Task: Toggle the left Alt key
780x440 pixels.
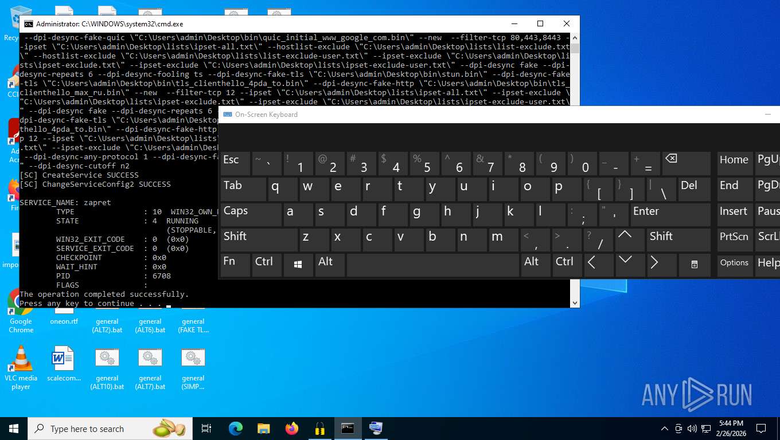Action: 330,265
